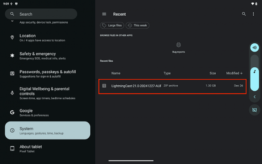Click the Settings search field

41,14
